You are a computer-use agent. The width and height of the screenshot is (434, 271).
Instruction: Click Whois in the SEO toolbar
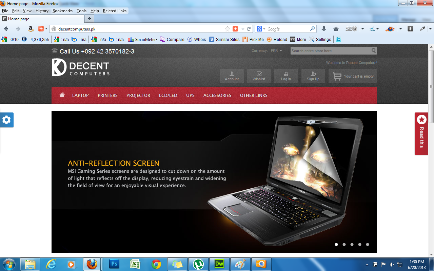click(x=197, y=39)
